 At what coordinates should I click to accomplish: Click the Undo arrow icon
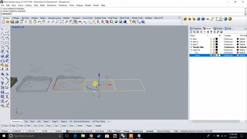39,22
